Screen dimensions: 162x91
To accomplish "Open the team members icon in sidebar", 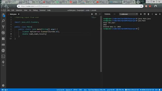I will tap(3, 44).
